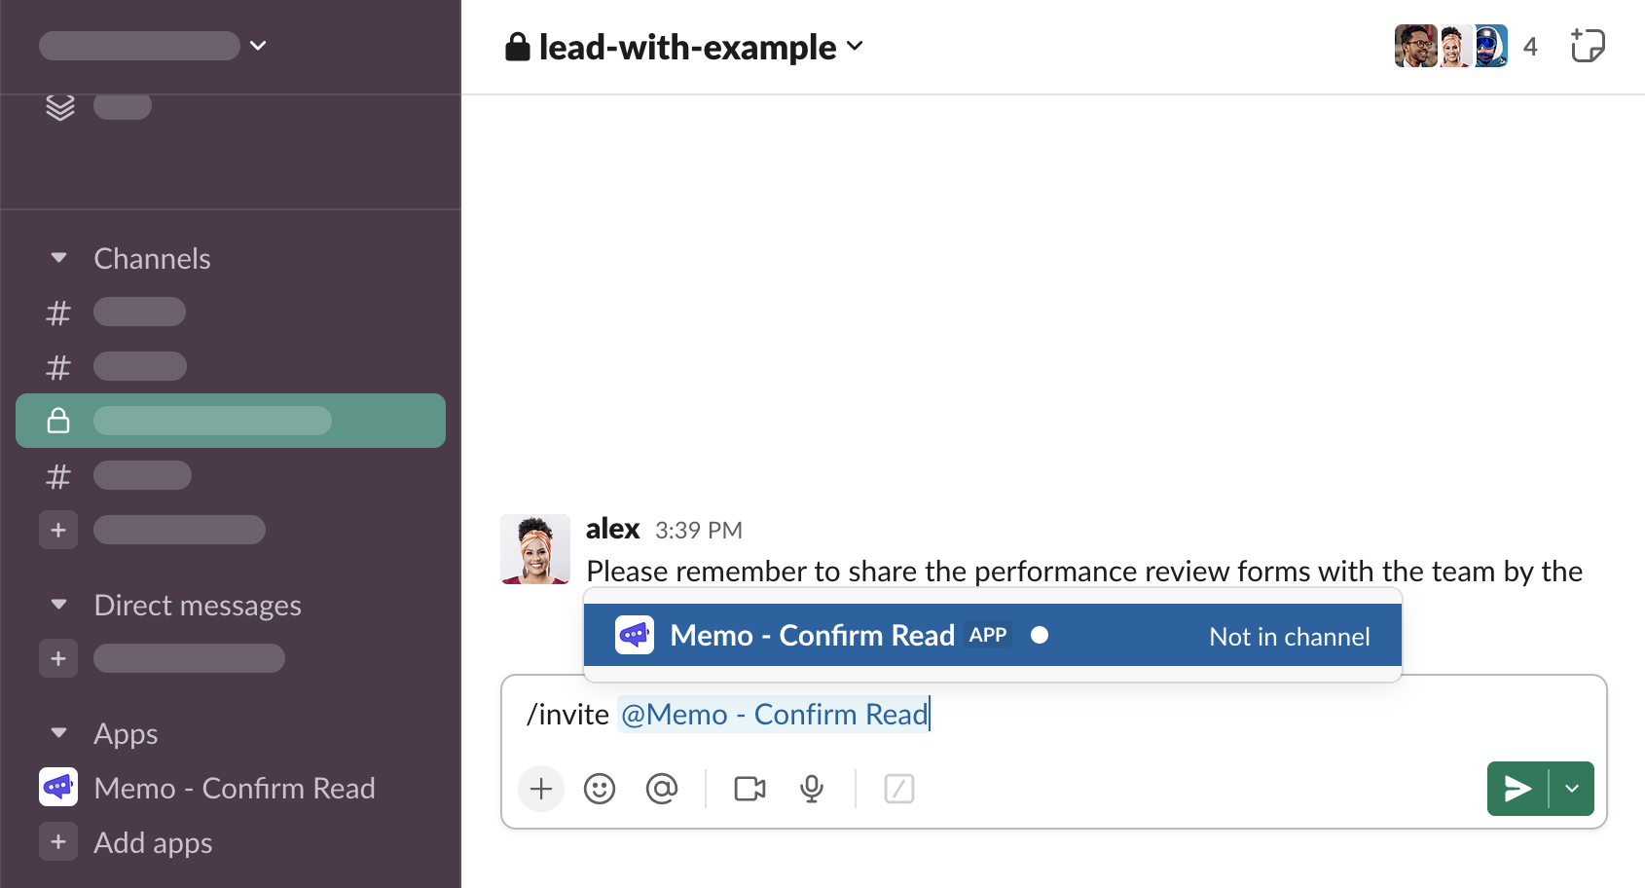
Task: Click the microphone audio clip icon
Action: click(812, 789)
